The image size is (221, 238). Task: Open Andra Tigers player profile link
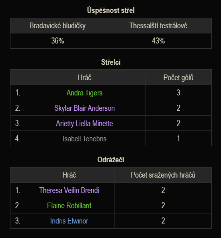click(84, 93)
